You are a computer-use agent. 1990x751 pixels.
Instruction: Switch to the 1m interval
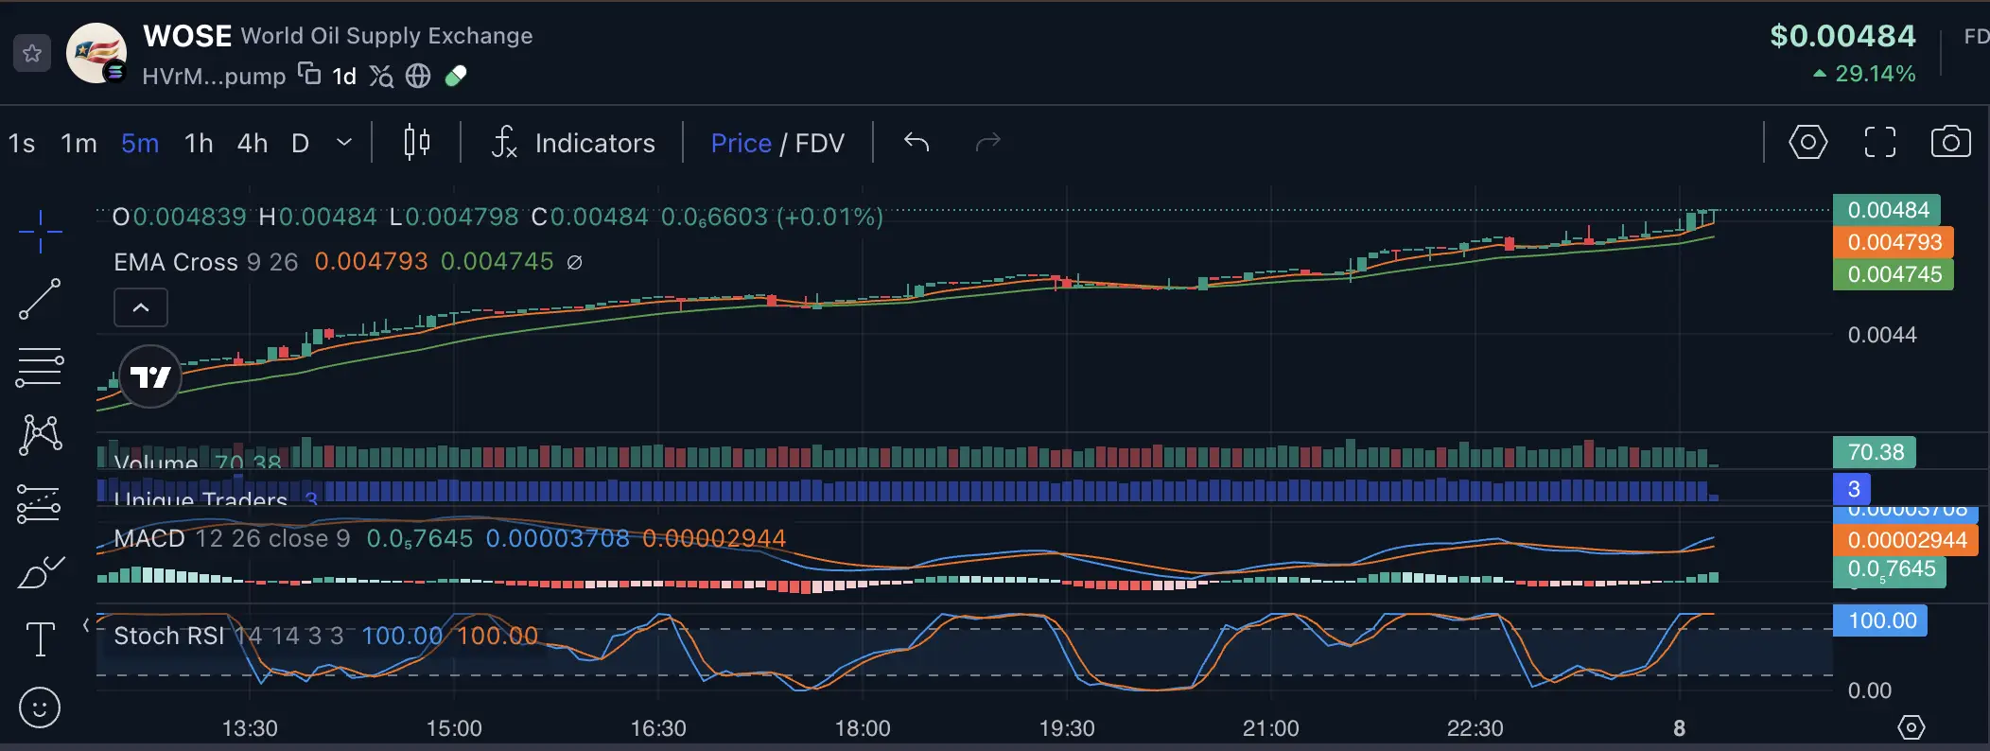[79, 143]
